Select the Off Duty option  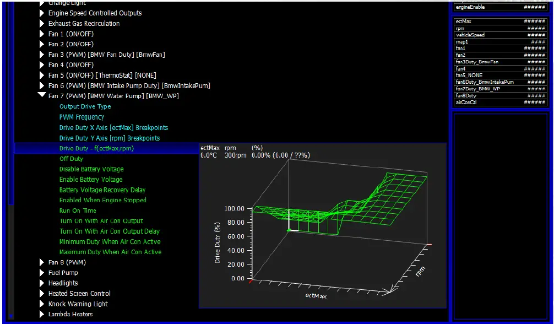[x=71, y=159]
